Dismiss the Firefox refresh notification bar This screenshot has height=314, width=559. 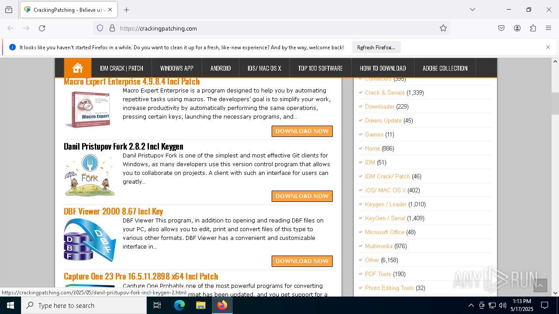(x=548, y=47)
